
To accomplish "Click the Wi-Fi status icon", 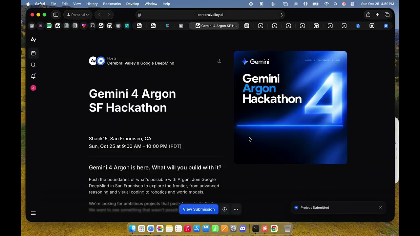I will coord(326,4).
